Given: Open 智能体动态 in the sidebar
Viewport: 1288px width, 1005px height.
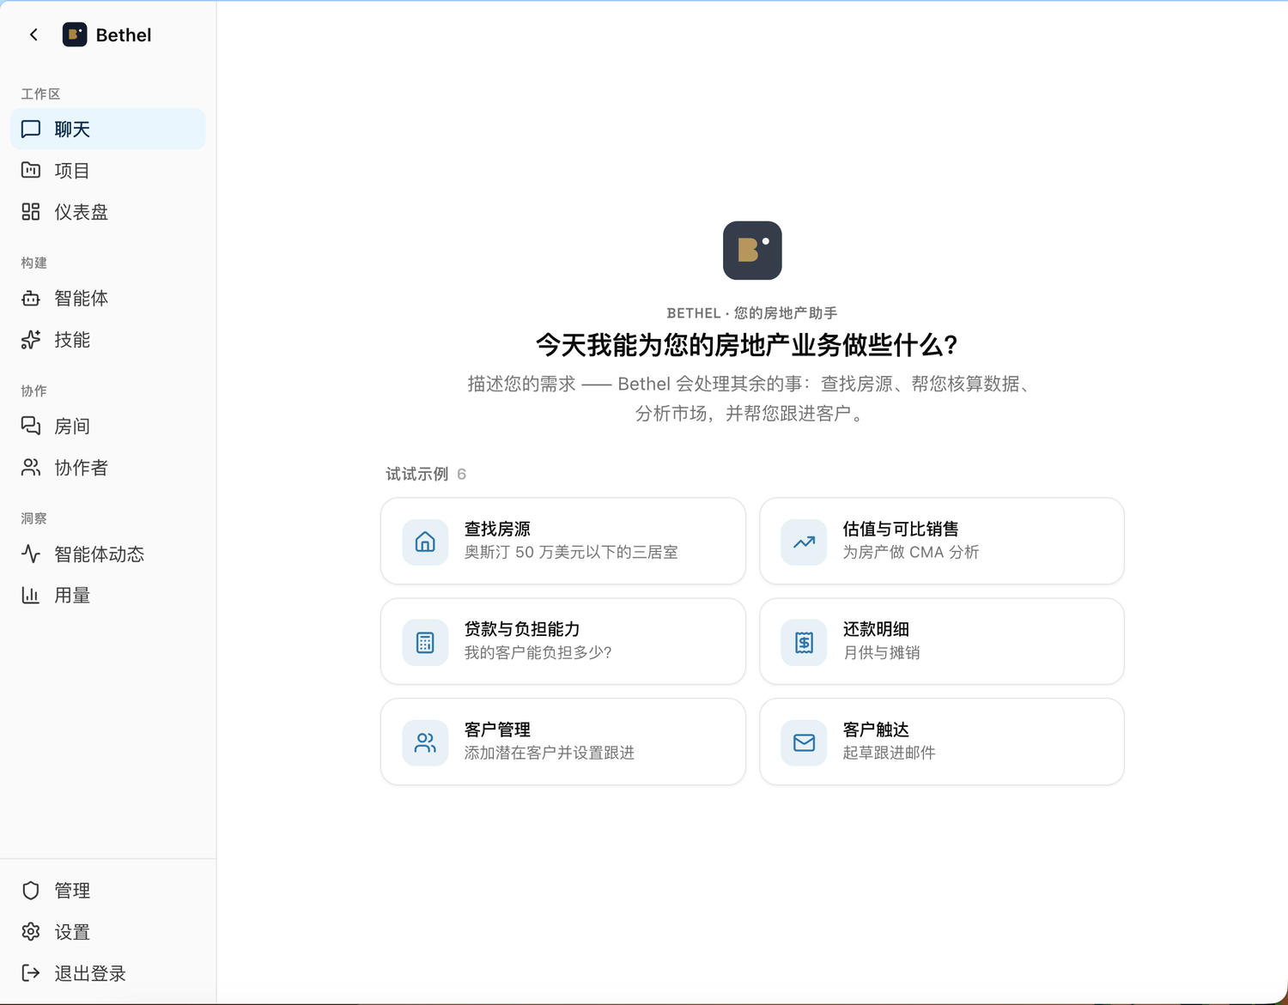Looking at the screenshot, I should point(108,554).
